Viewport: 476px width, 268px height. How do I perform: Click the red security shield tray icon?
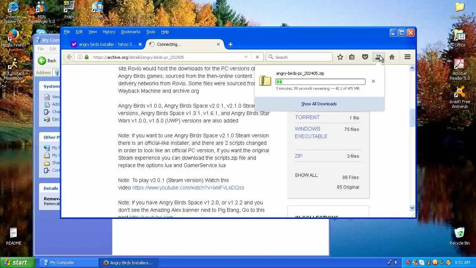(408, 262)
